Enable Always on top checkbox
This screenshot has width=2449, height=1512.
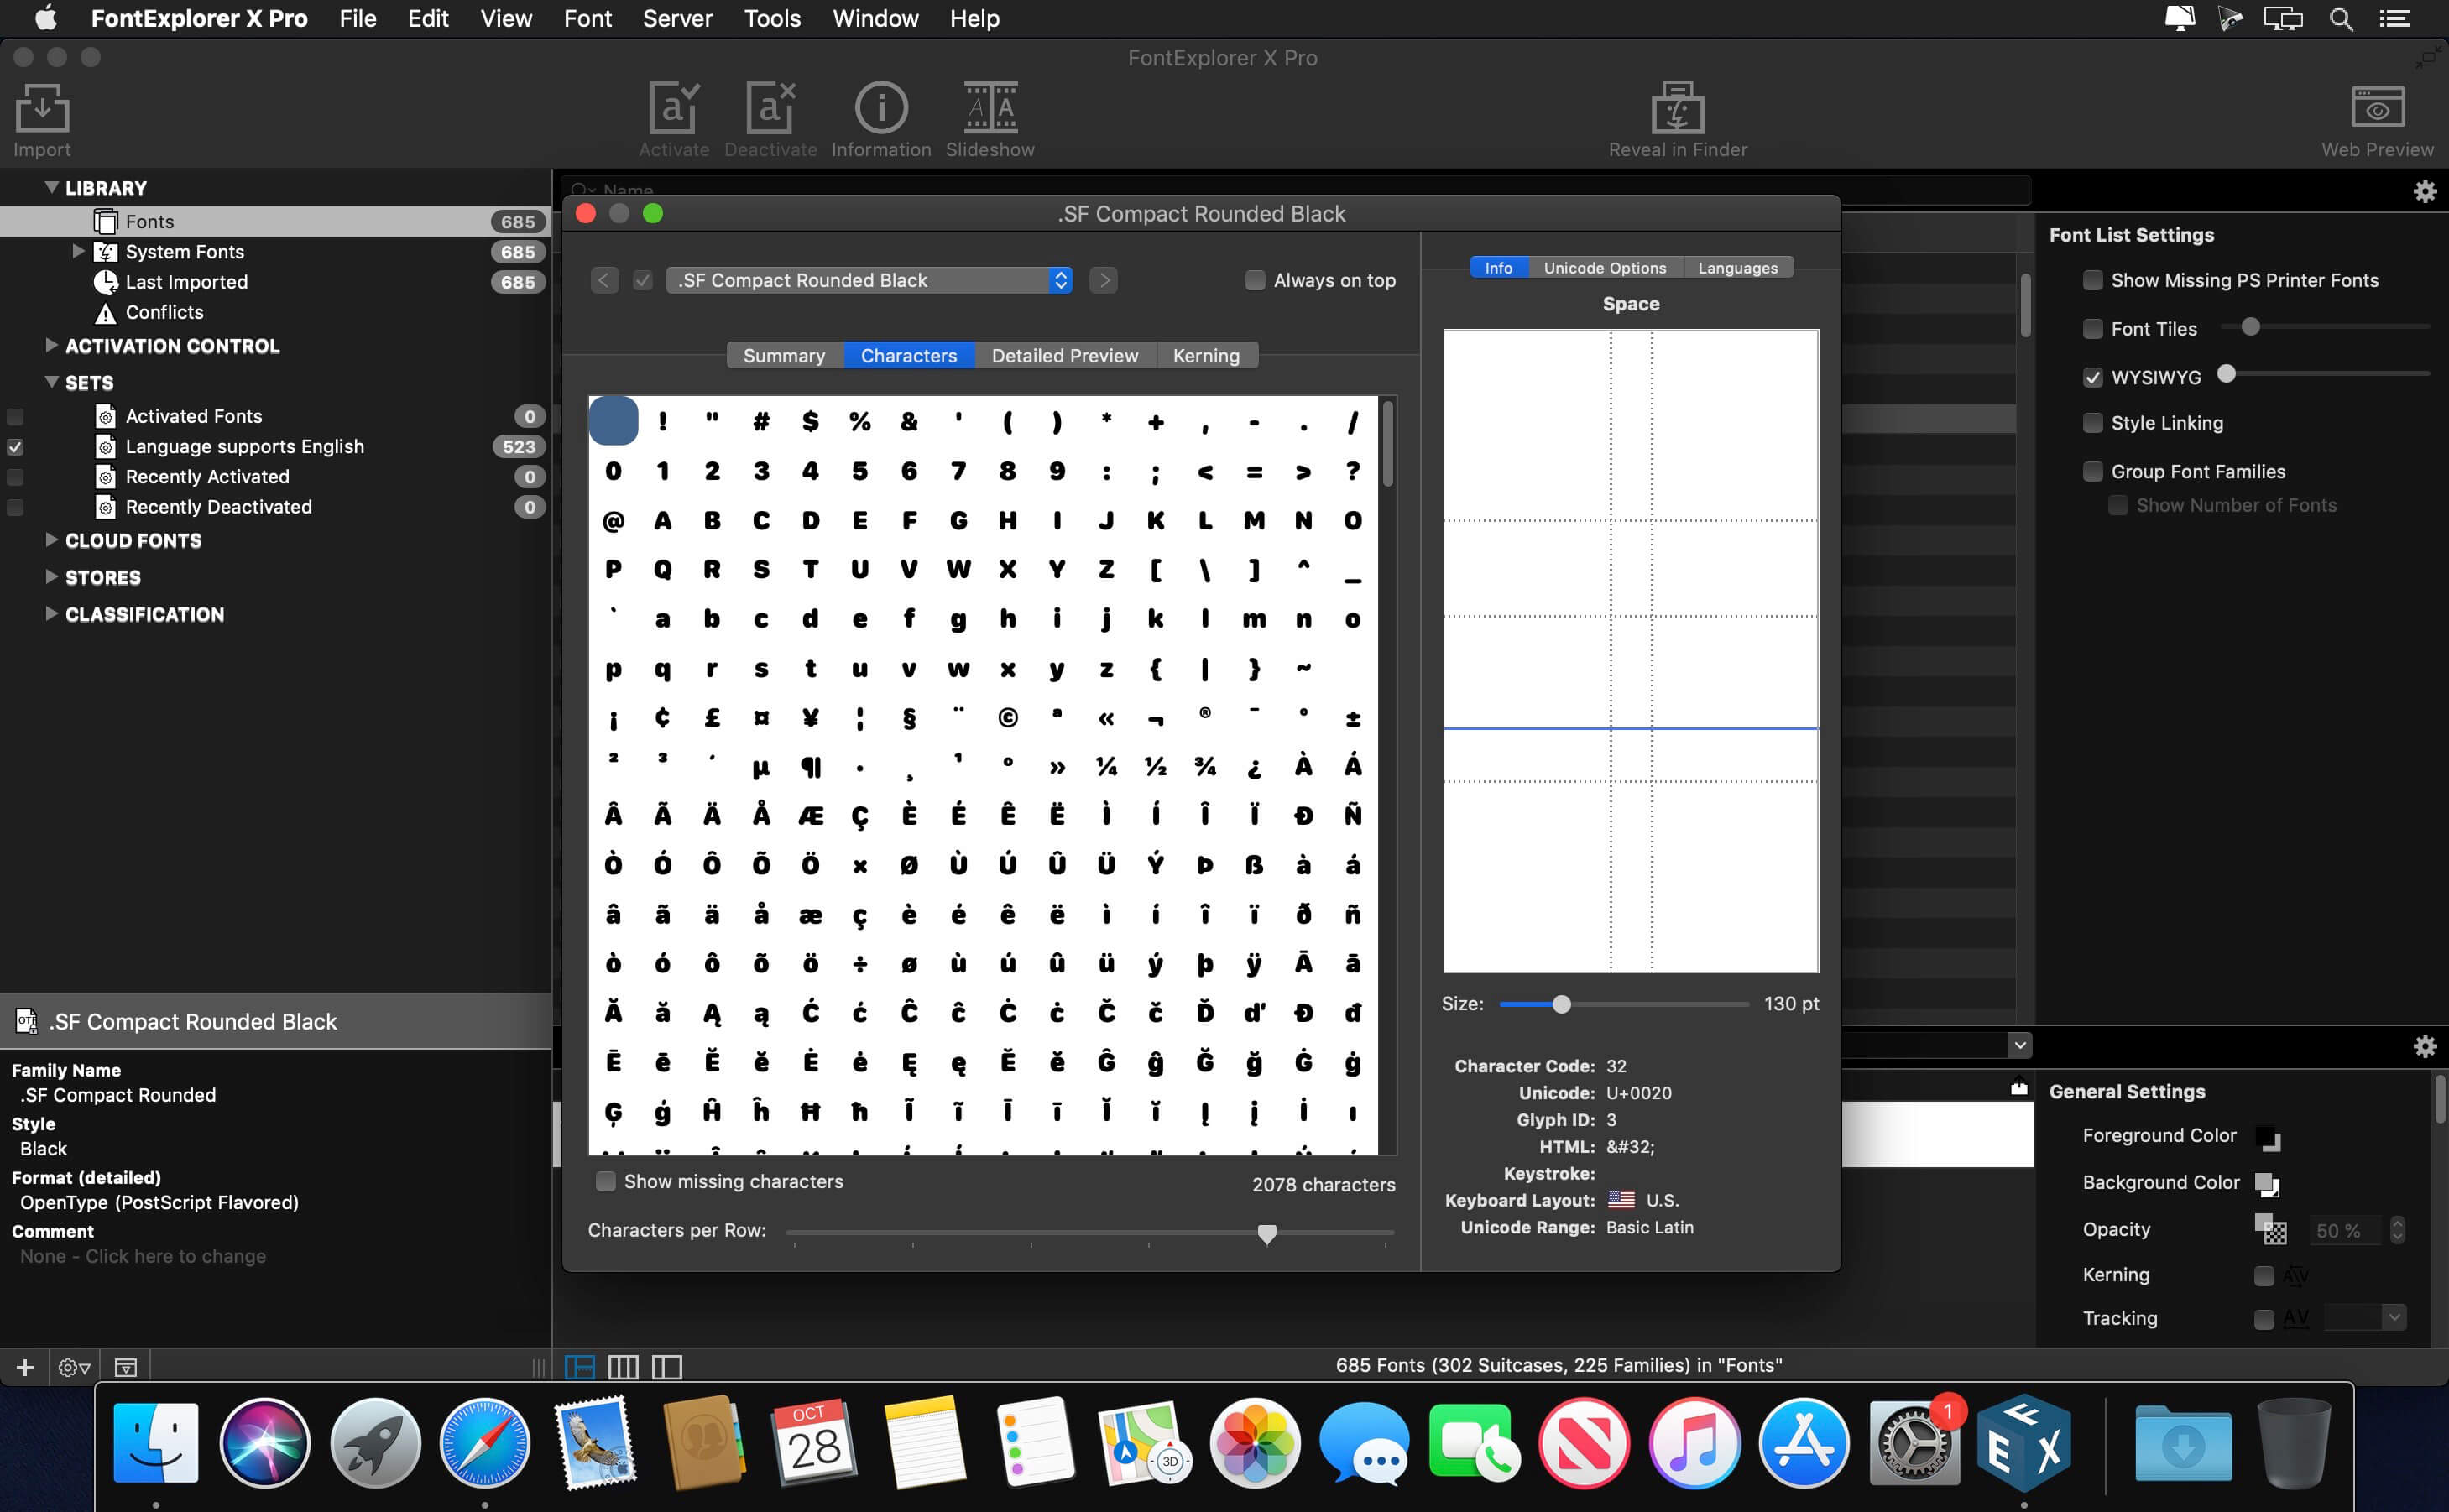[x=1254, y=281]
